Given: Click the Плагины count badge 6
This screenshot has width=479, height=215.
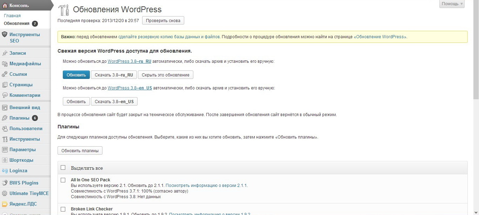Looking at the screenshot, I should pyautogui.click(x=35, y=118).
